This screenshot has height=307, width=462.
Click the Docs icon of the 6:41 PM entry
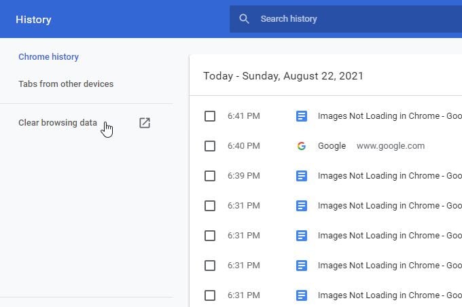[302, 116]
